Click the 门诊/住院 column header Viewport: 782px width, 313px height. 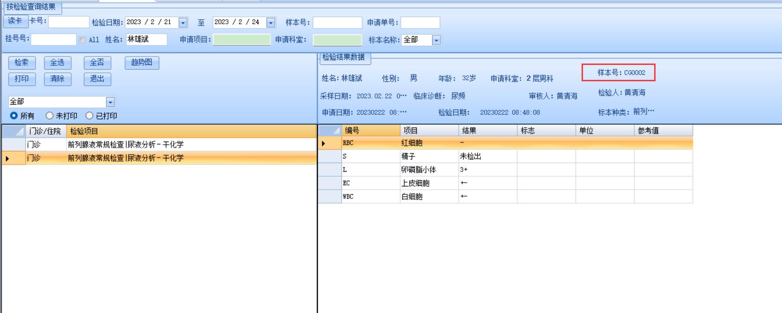(x=45, y=131)
